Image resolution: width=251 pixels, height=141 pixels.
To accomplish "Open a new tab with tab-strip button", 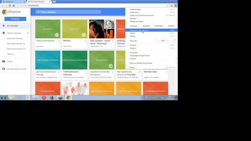I will 54,2.
